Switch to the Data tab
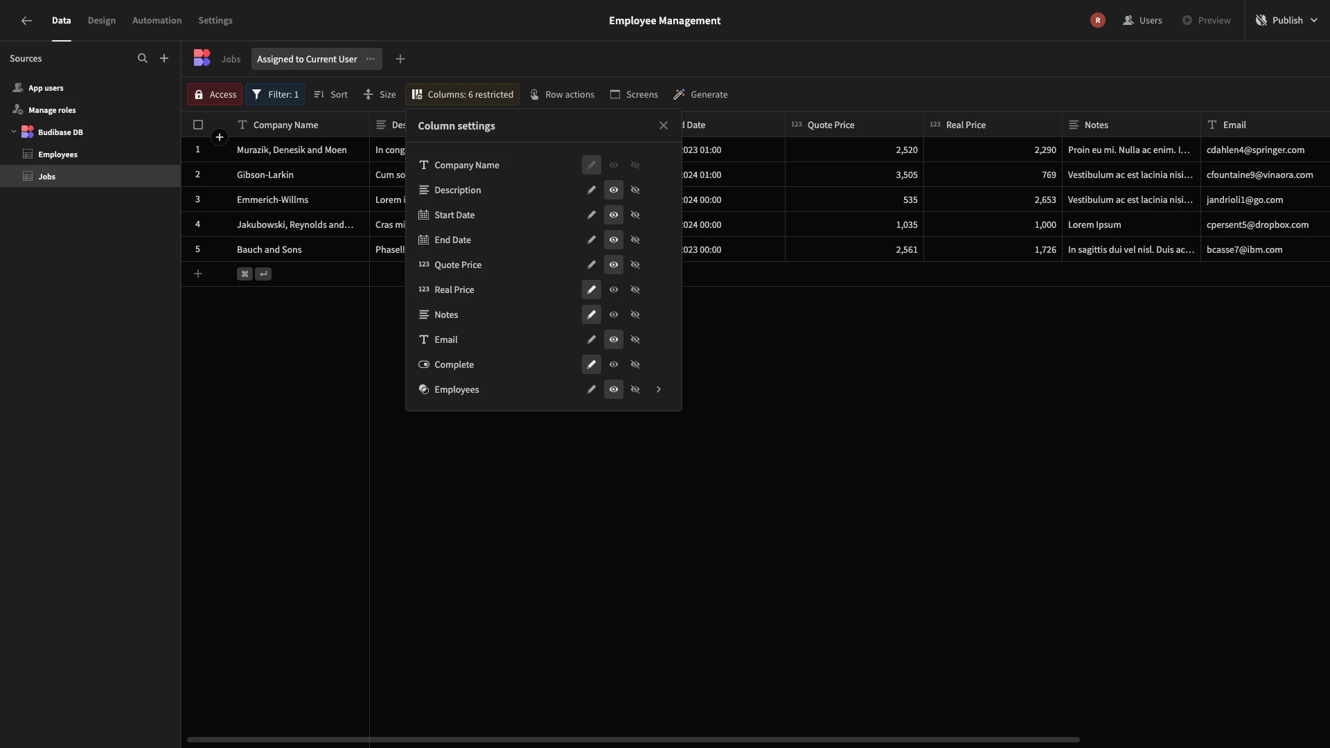This screenshot has height=748, width=1330. pos(61,20)
